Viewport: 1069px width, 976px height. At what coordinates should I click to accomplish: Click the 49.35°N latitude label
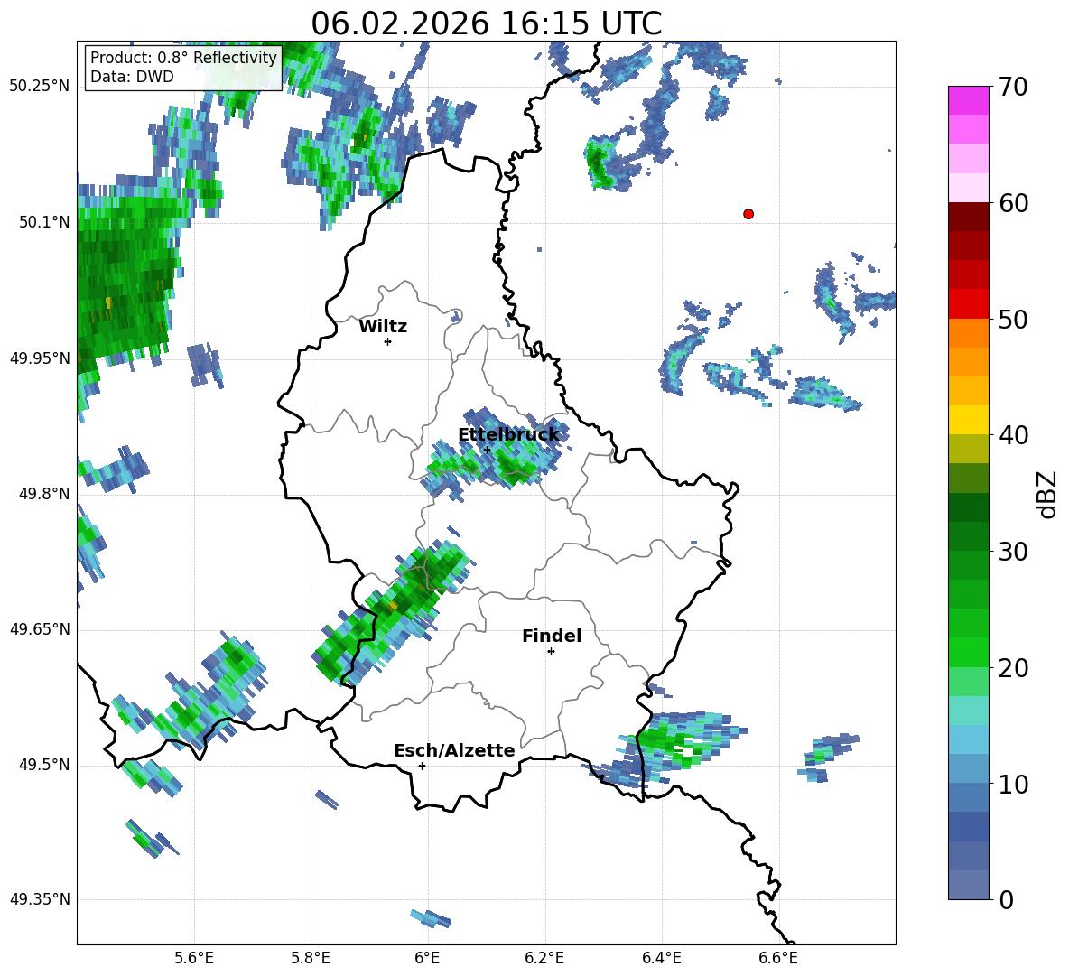(40, 899)
